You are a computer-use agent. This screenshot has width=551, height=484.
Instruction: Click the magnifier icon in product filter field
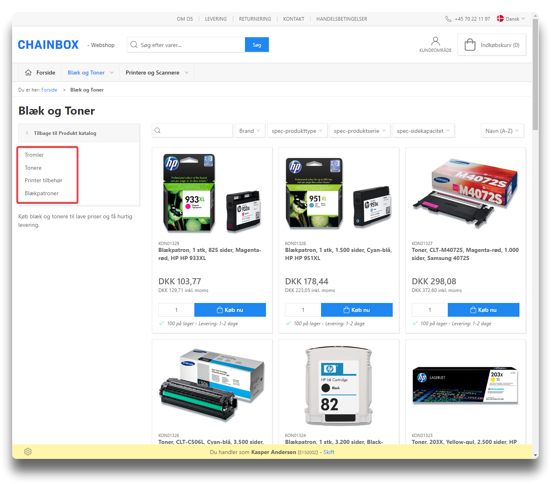(x=158, y=130)
